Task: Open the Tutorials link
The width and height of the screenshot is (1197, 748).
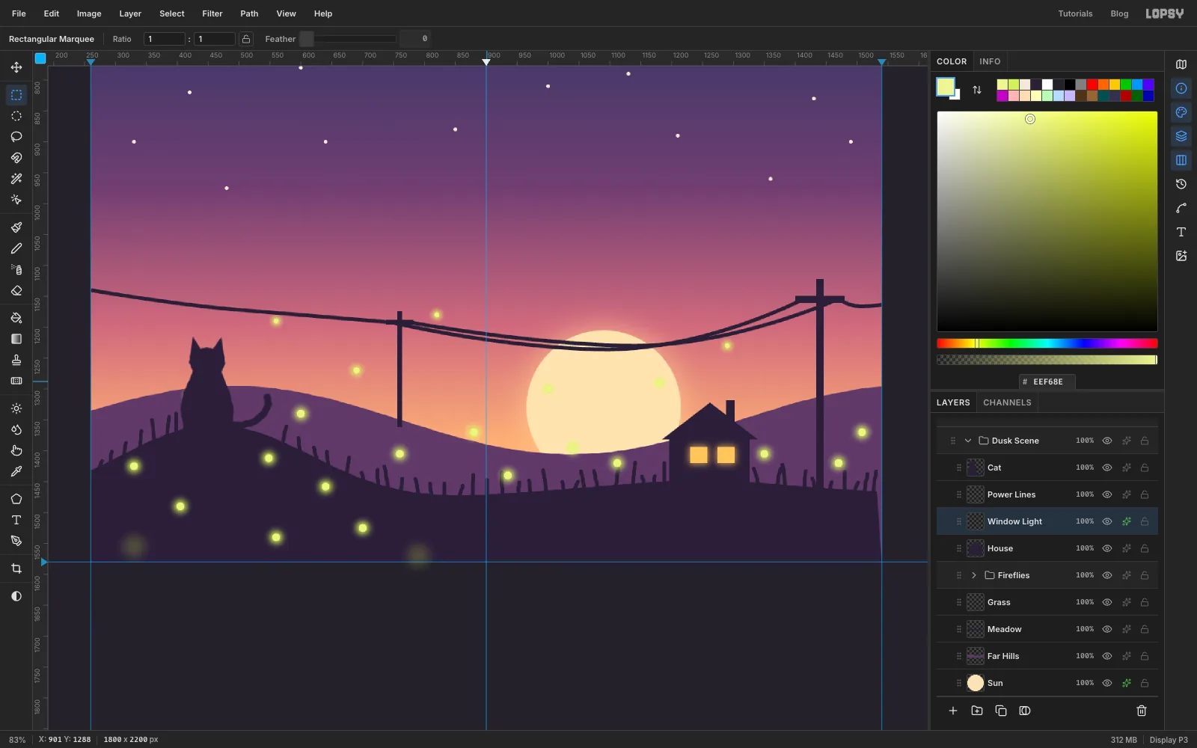Action: pos(1075,13)
